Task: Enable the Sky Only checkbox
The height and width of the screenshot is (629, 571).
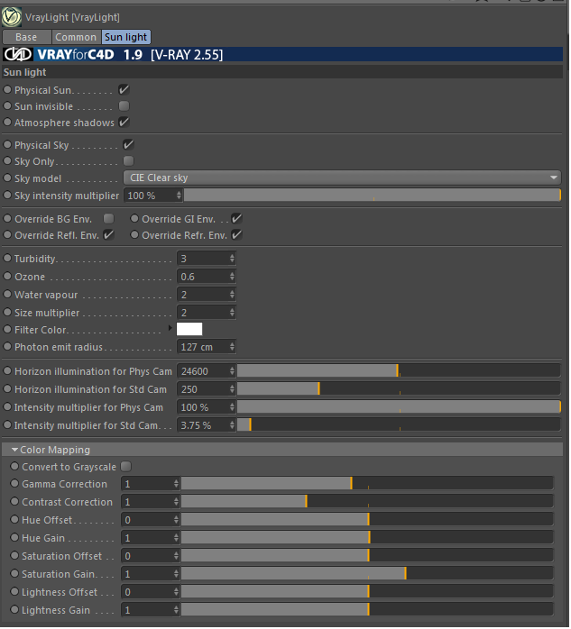Action: click(x=128, y=161)
